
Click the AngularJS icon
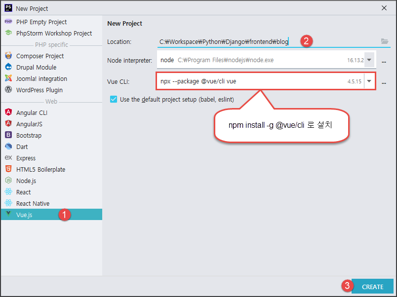(8, 123)
